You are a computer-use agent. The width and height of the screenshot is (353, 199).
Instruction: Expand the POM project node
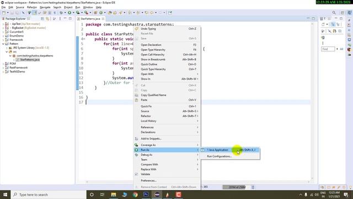[x=3, y=64]
